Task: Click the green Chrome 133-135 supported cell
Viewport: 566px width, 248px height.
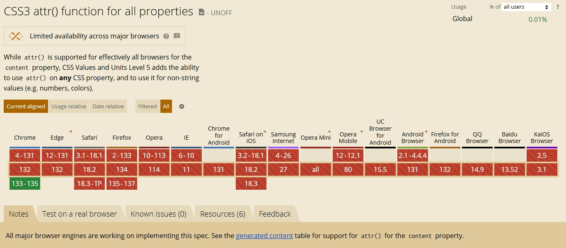Action: pyautogui.click(x=25, y=184)
